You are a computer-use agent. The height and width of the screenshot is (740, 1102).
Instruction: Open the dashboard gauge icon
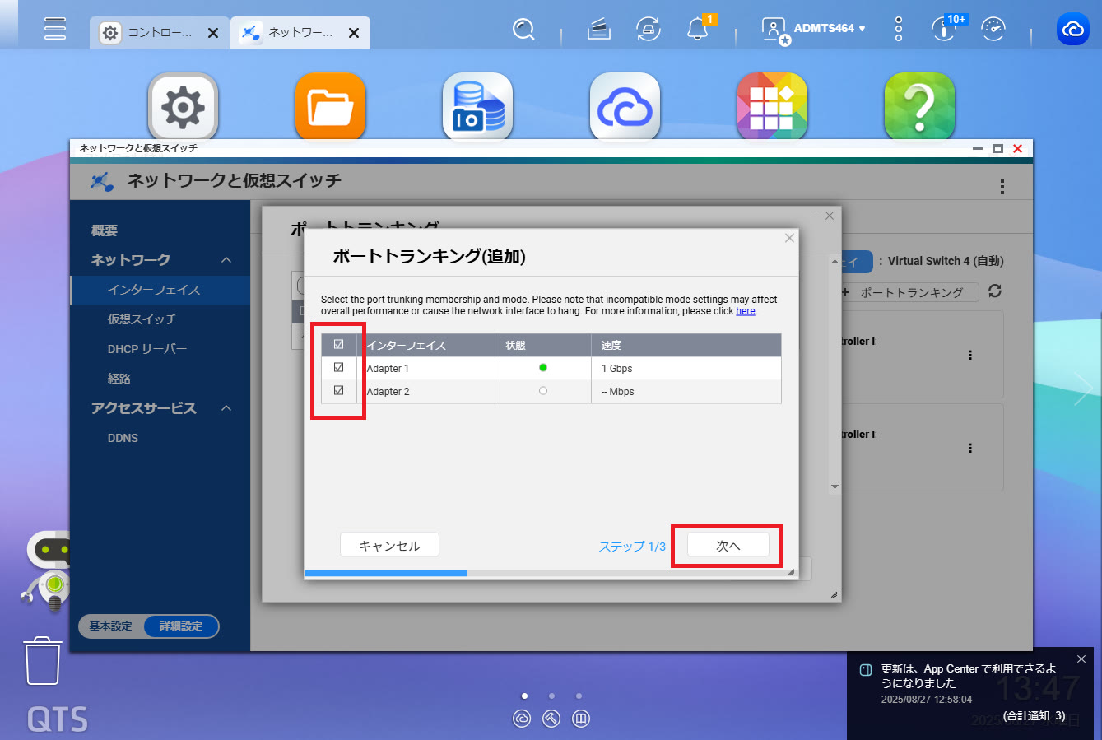pos(993,30)
